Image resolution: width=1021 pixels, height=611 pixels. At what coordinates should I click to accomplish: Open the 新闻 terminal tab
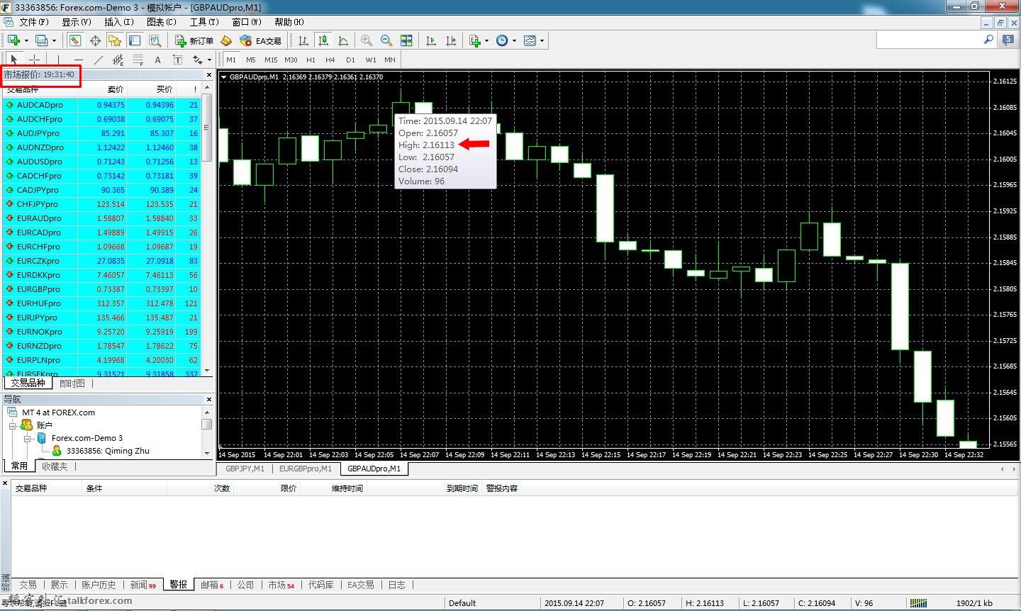point(143,585)
